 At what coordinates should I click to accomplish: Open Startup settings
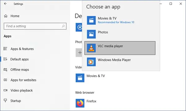15,101
